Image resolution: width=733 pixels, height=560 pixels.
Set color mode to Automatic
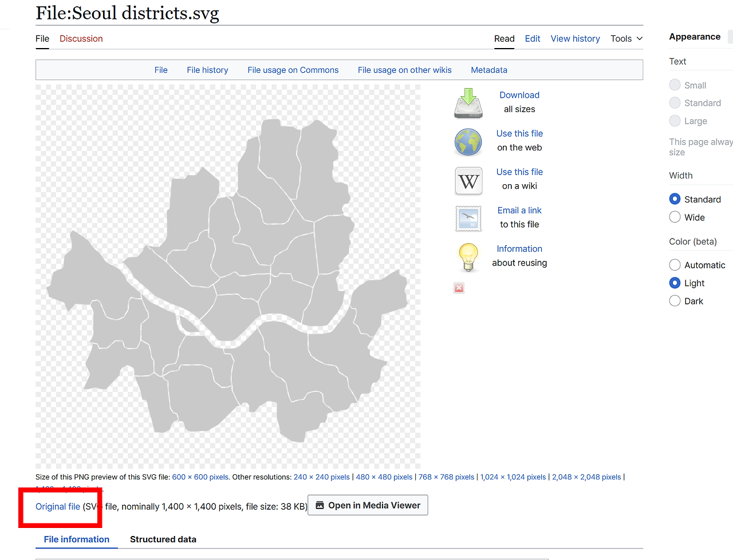pyautogui.click(x=675, y=265)
